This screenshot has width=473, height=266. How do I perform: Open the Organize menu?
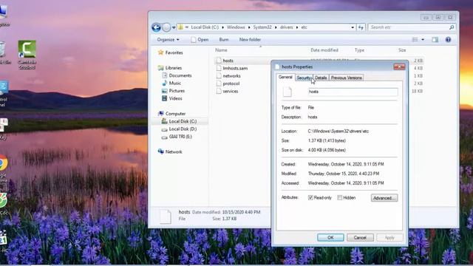[x=168, y=40]
